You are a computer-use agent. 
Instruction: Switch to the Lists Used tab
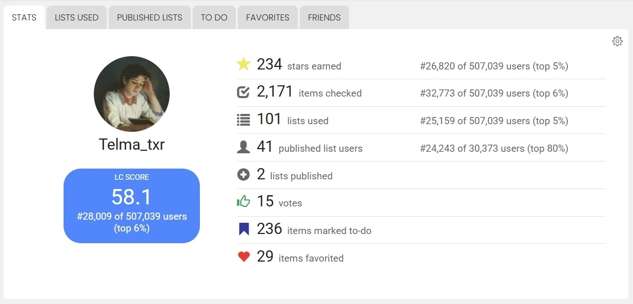pyautogui.click(x=76, y=17)
